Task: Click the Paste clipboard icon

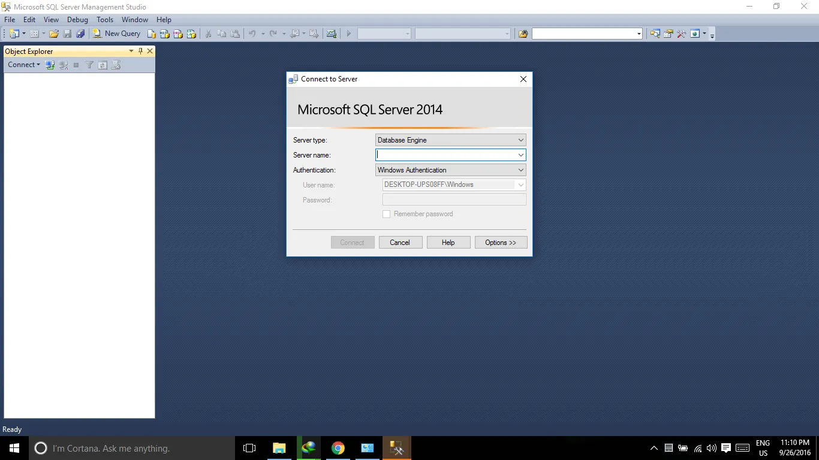Action: [x=235, y=34]
